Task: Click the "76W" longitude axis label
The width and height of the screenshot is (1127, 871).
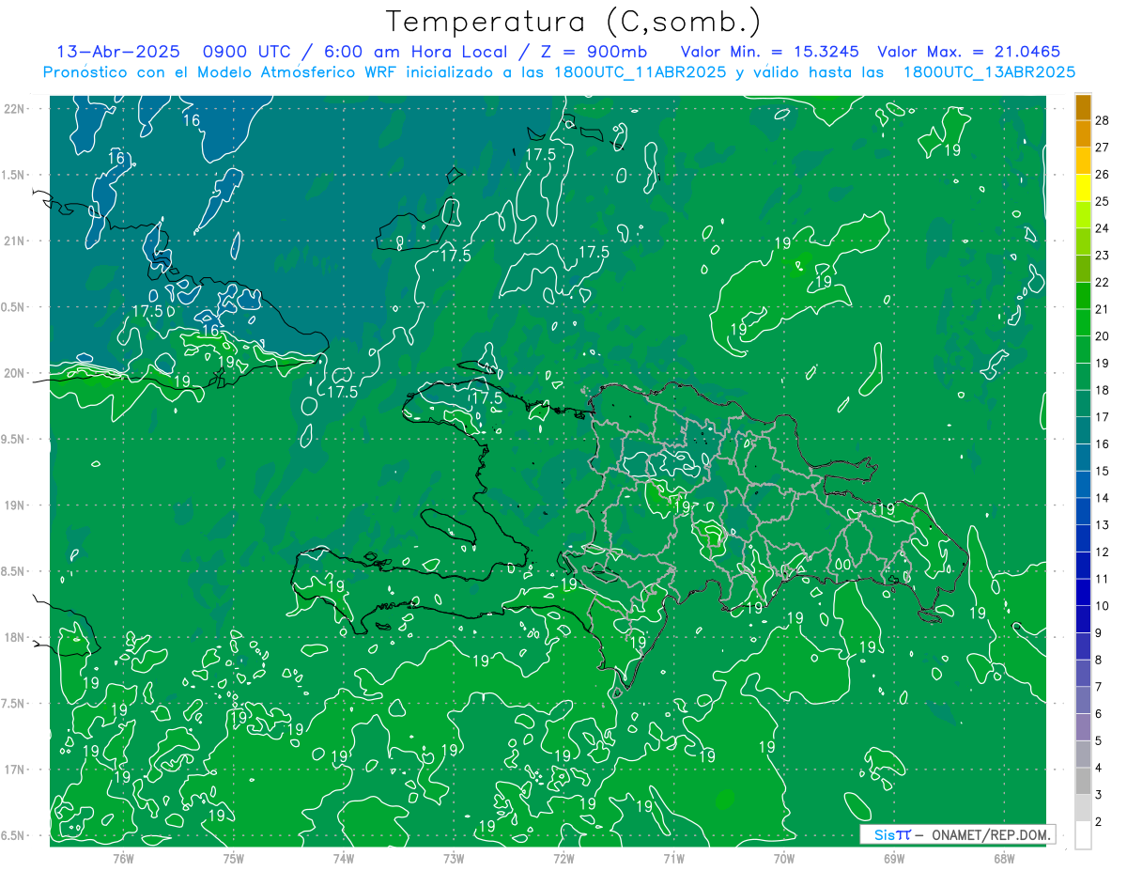Action: point(123,859)
